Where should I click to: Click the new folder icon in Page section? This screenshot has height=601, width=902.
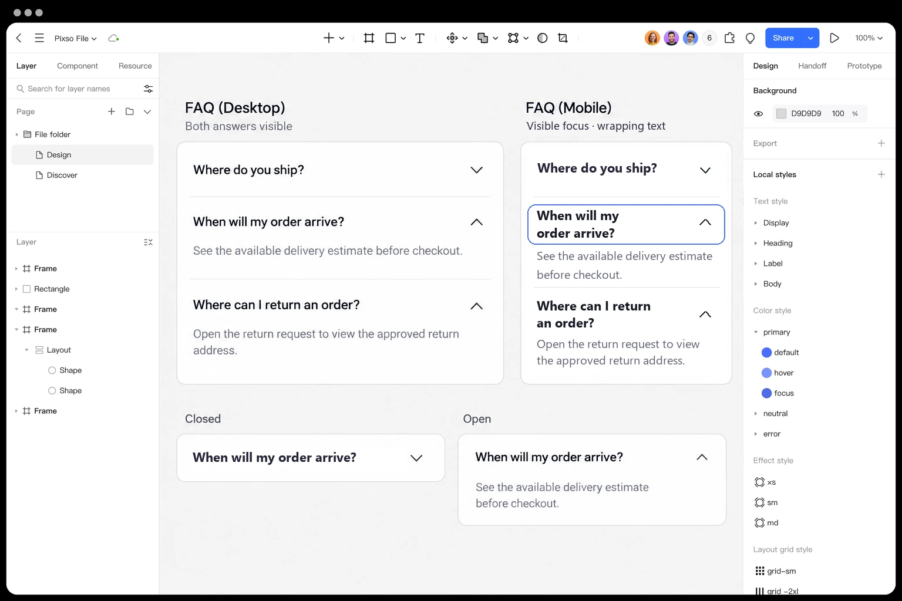pos(129,112)
